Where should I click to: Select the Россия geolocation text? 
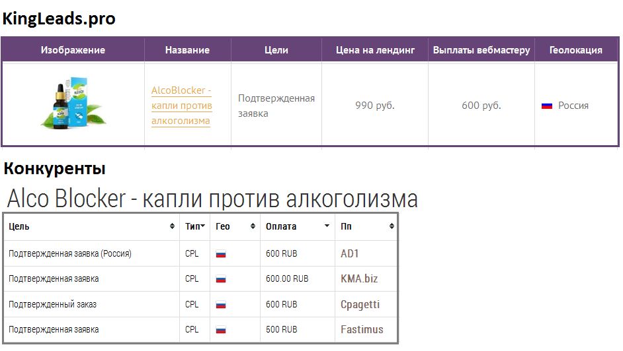(x=573, y=106)
